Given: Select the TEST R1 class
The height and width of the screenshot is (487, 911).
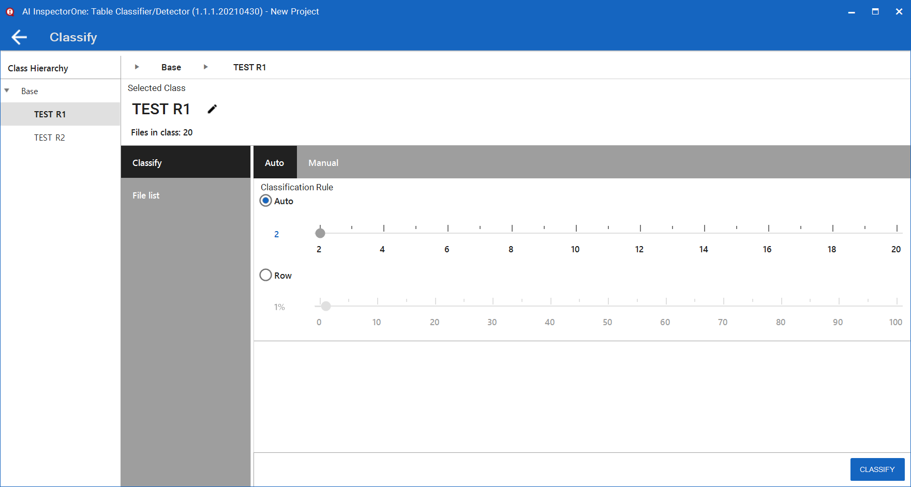Looking at the screenshot, I should coord(50,114).
